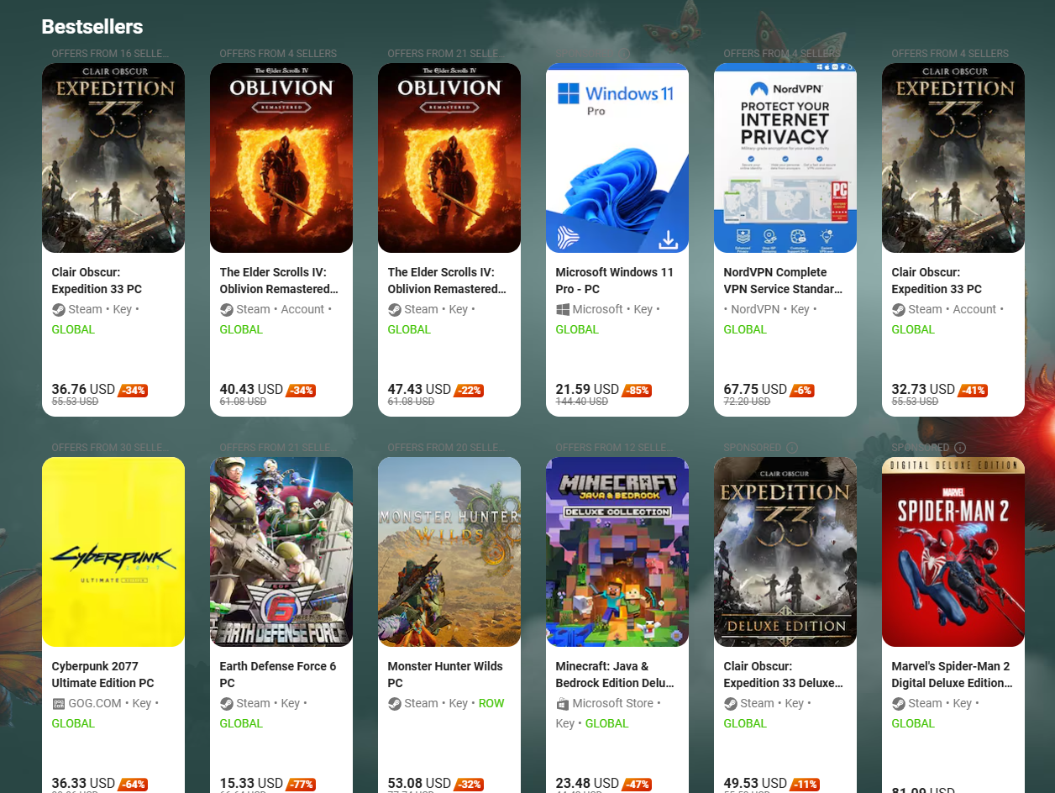This screenshot has width=1055, height=793.
Task: Open Clair Obscur Deluxe Edition cover image
Action: pyautogui.click(x=785, y=552)
